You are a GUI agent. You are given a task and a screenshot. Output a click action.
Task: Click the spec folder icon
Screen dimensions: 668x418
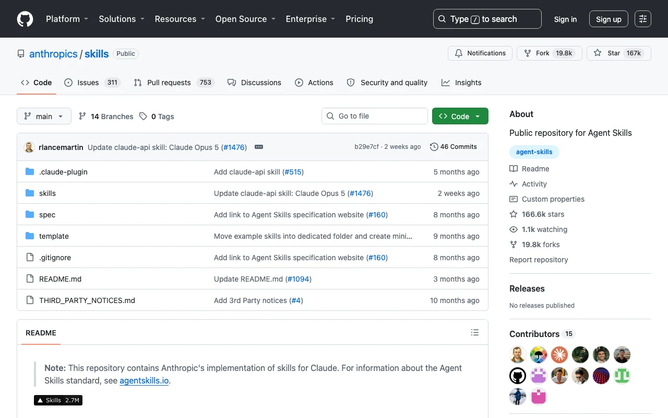click(x=30, y=215)
